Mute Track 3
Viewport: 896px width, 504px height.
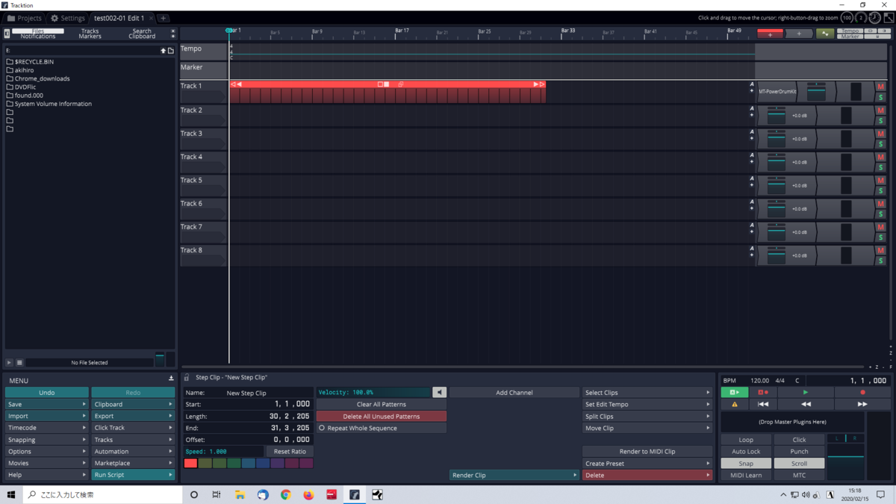click(x=881, y=134)
